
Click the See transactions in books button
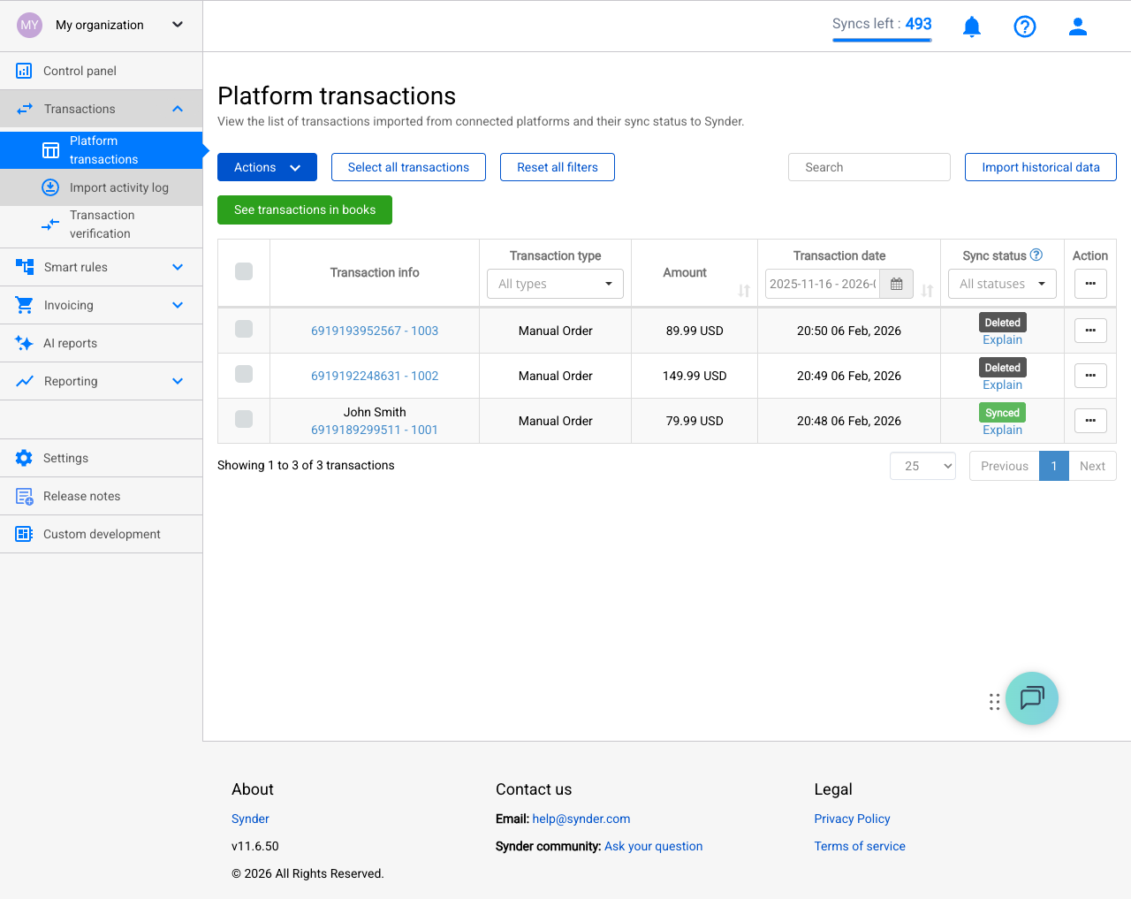click(x=304, y=210)
